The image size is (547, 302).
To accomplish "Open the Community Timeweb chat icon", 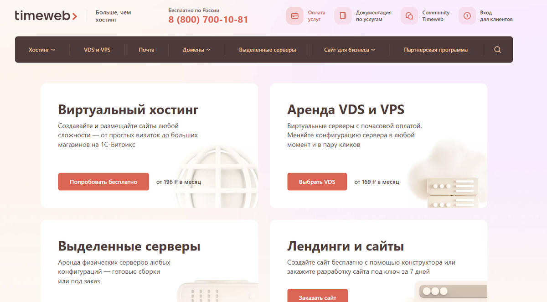I will 409,16.
